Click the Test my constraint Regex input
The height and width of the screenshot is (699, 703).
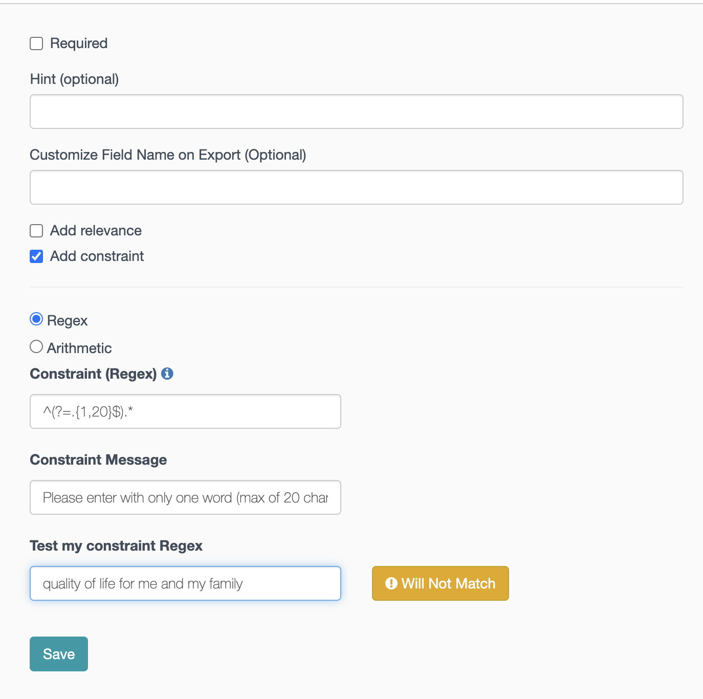click(x=185, y=583)
